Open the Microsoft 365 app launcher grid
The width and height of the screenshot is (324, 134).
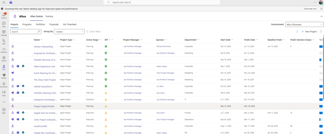[x=4, y=2]
